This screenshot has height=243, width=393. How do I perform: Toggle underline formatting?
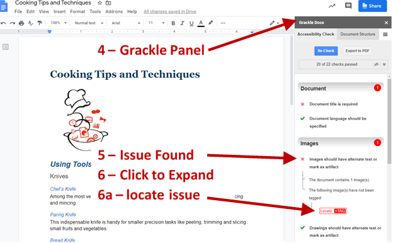[x=191, y=23]
